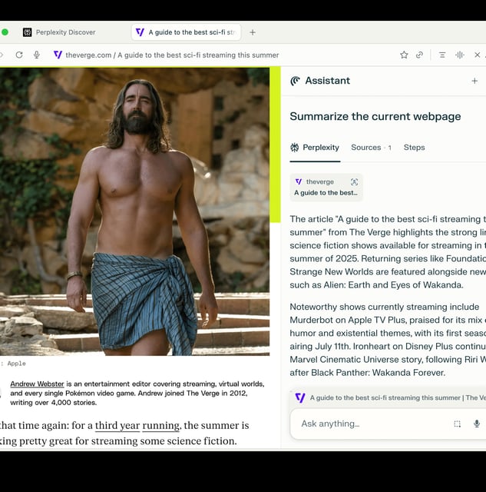486x492 pixels.
Task: Click the copy link icon in the toolbar
Action: pos(420,55)
